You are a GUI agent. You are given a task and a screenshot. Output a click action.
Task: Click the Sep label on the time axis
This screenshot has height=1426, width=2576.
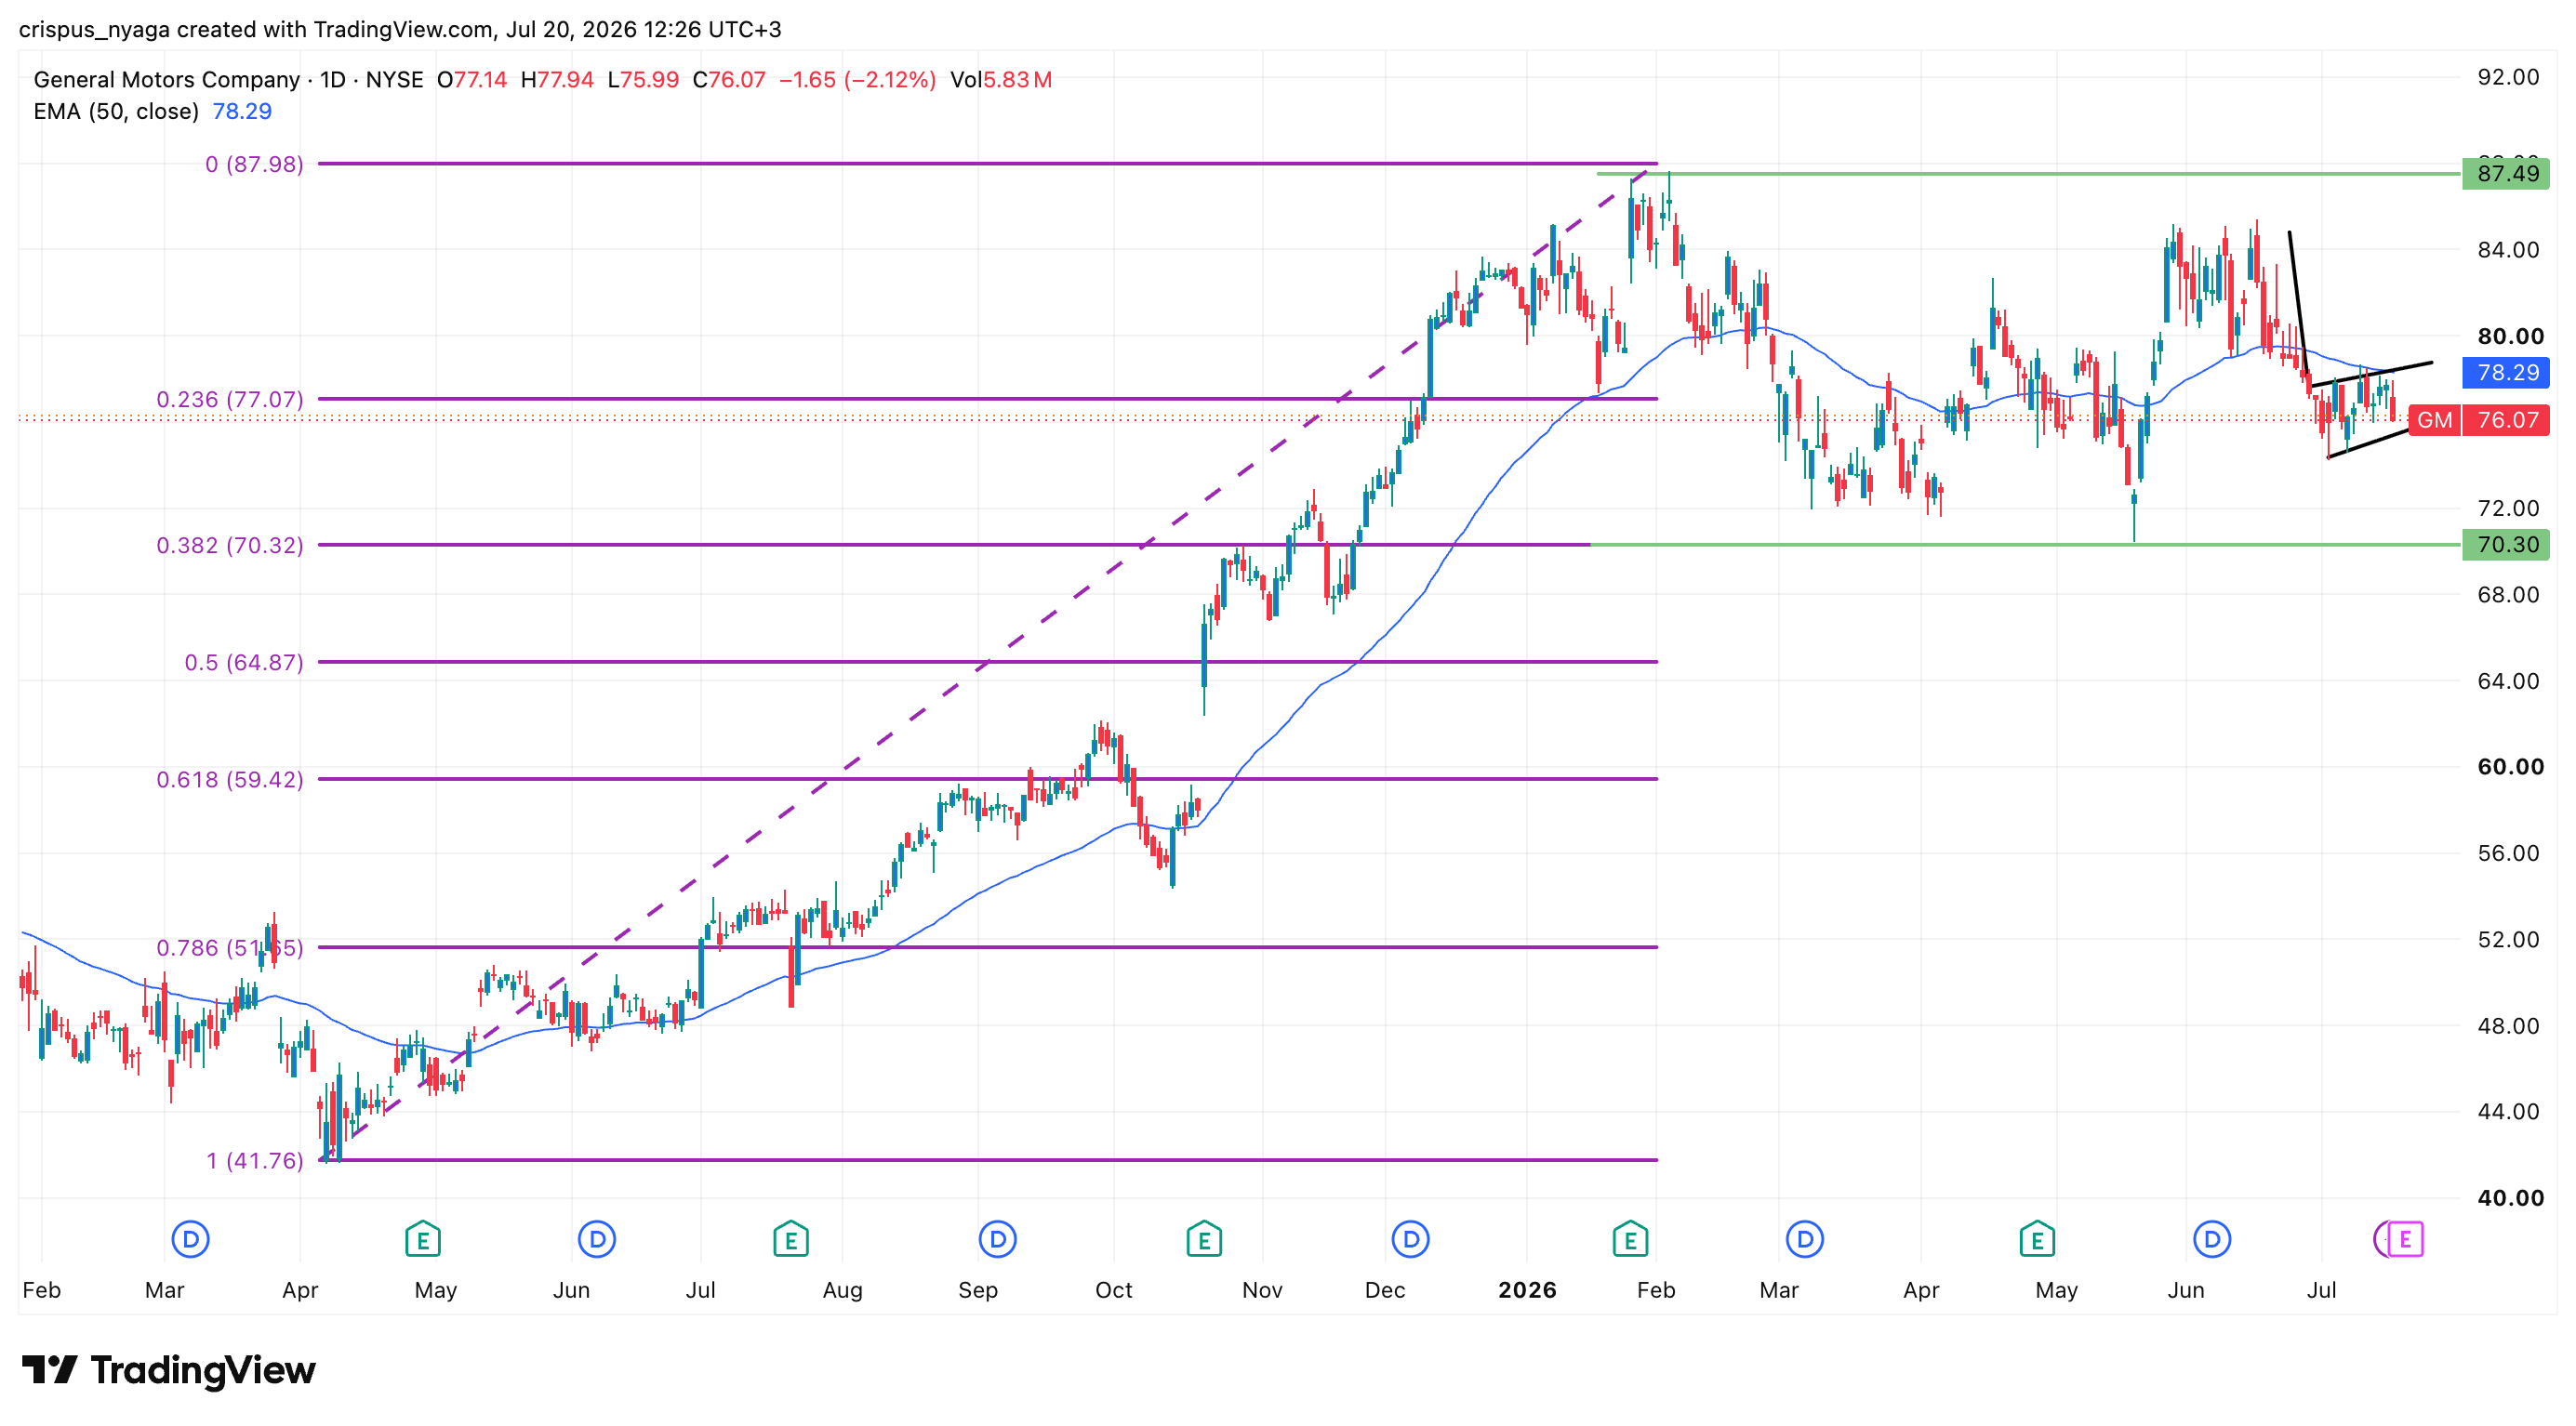pos(977,1290)
